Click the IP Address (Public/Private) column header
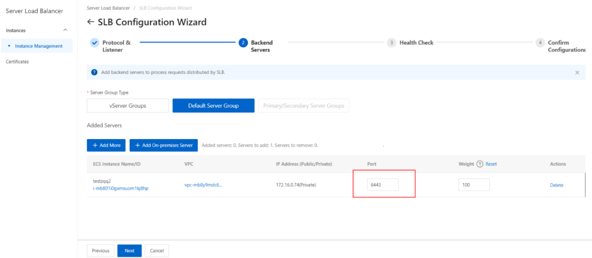The height and width of the screenshot is (258, 592). coord(304,164)
